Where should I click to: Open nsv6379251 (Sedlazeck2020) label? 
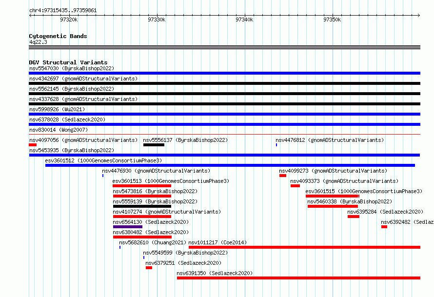[x=183, y=263]
